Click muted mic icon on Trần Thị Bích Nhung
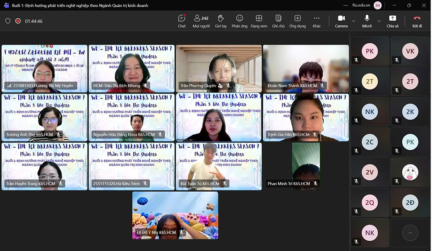Image resolution: width=447 pixels, height=251 pixels. click(145, 86)
